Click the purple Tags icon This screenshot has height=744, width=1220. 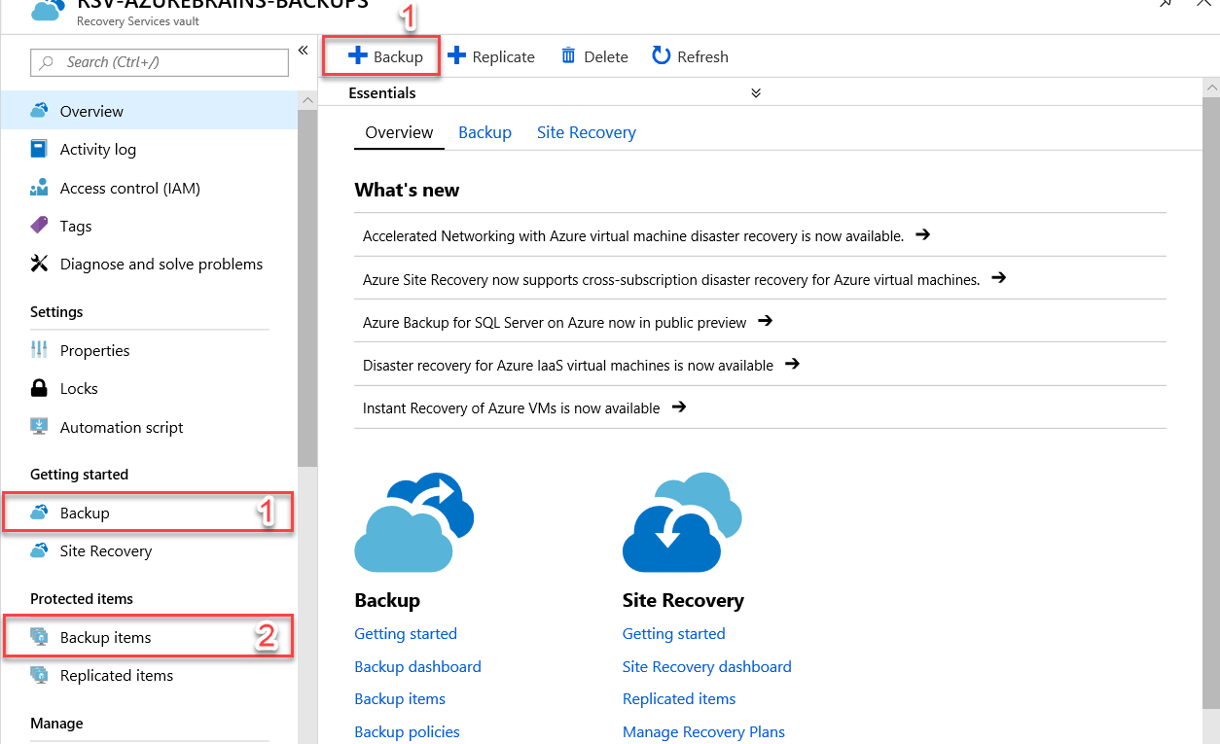pos(39,226)
